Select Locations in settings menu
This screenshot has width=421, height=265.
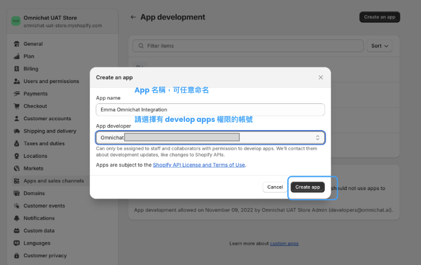(x=35, y=156)
